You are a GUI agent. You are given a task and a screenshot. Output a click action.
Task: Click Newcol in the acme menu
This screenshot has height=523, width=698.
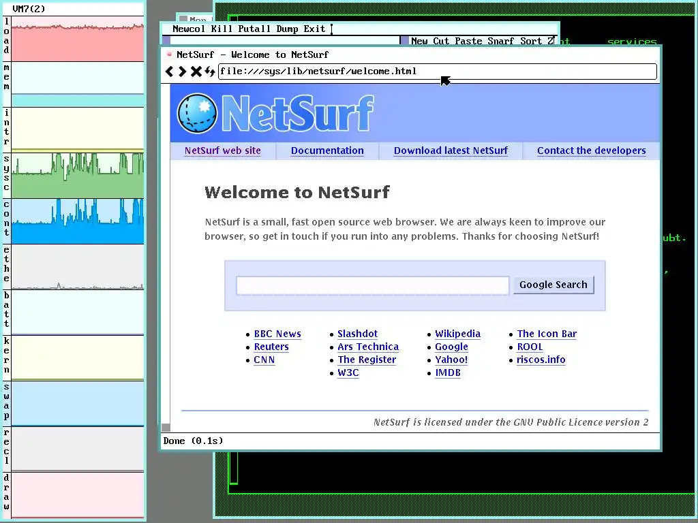pyautogui.click(x=189, y=29)
